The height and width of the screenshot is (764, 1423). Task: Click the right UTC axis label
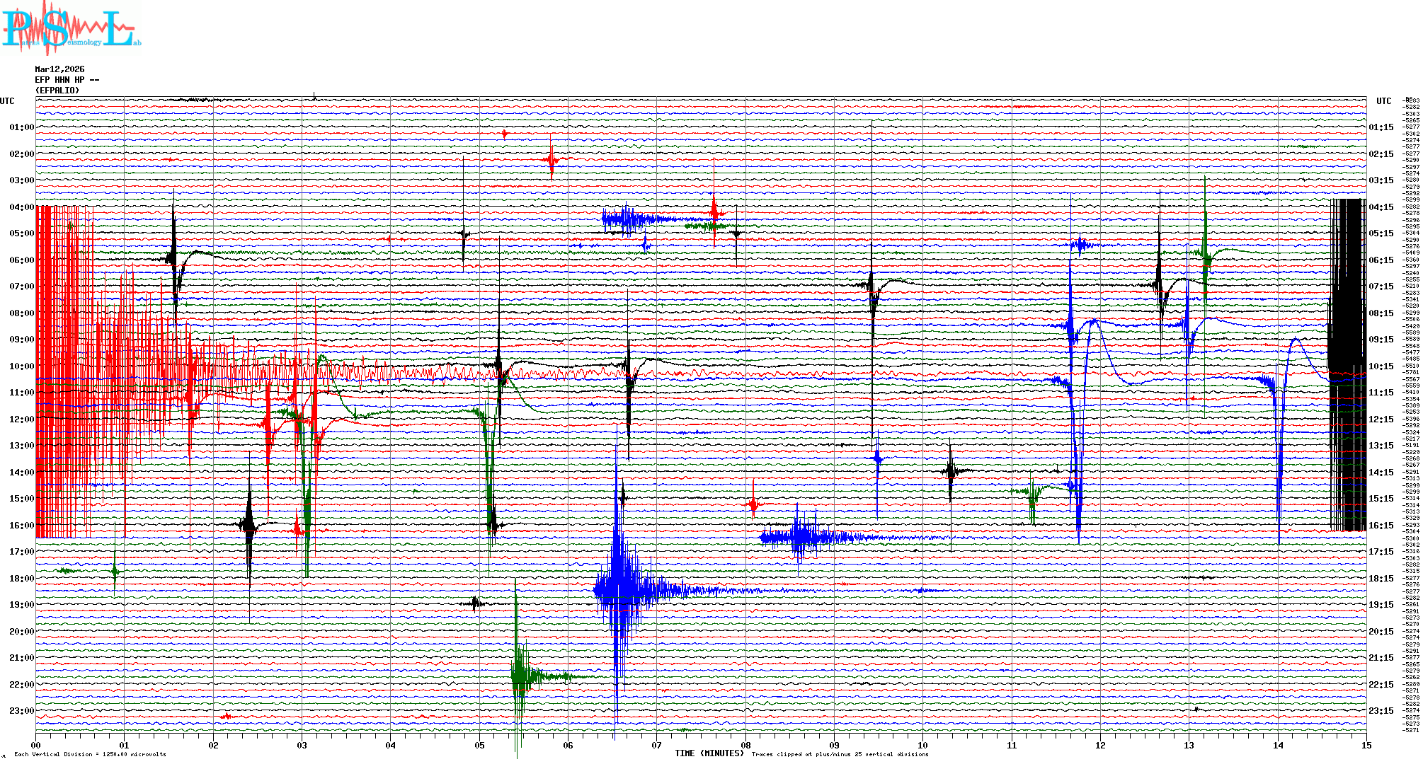1383,101
